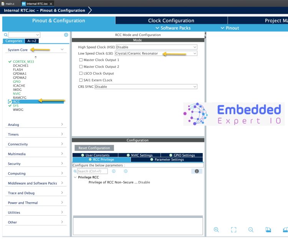Open the High Speed Clock (HSE) dropdown
This screenshot has height=239, width=288.
point(154,47)
